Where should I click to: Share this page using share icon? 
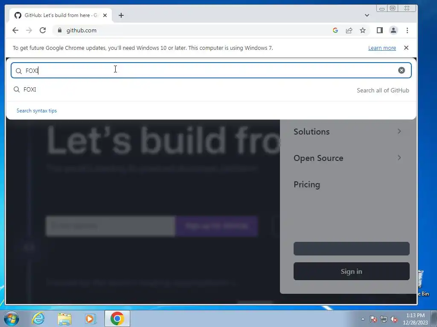click(x=349, y=30)
